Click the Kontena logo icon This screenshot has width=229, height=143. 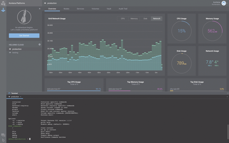[x=3, y=3]
